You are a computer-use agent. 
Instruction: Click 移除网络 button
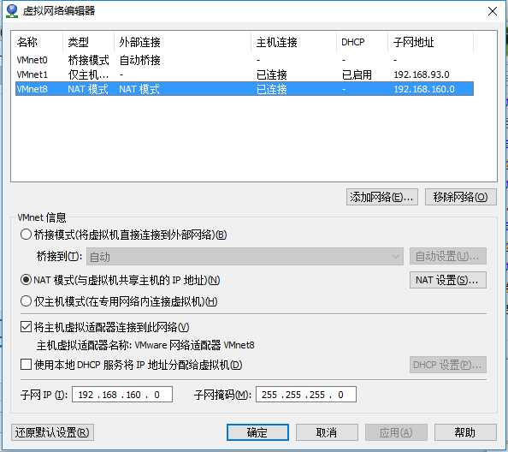460,197
